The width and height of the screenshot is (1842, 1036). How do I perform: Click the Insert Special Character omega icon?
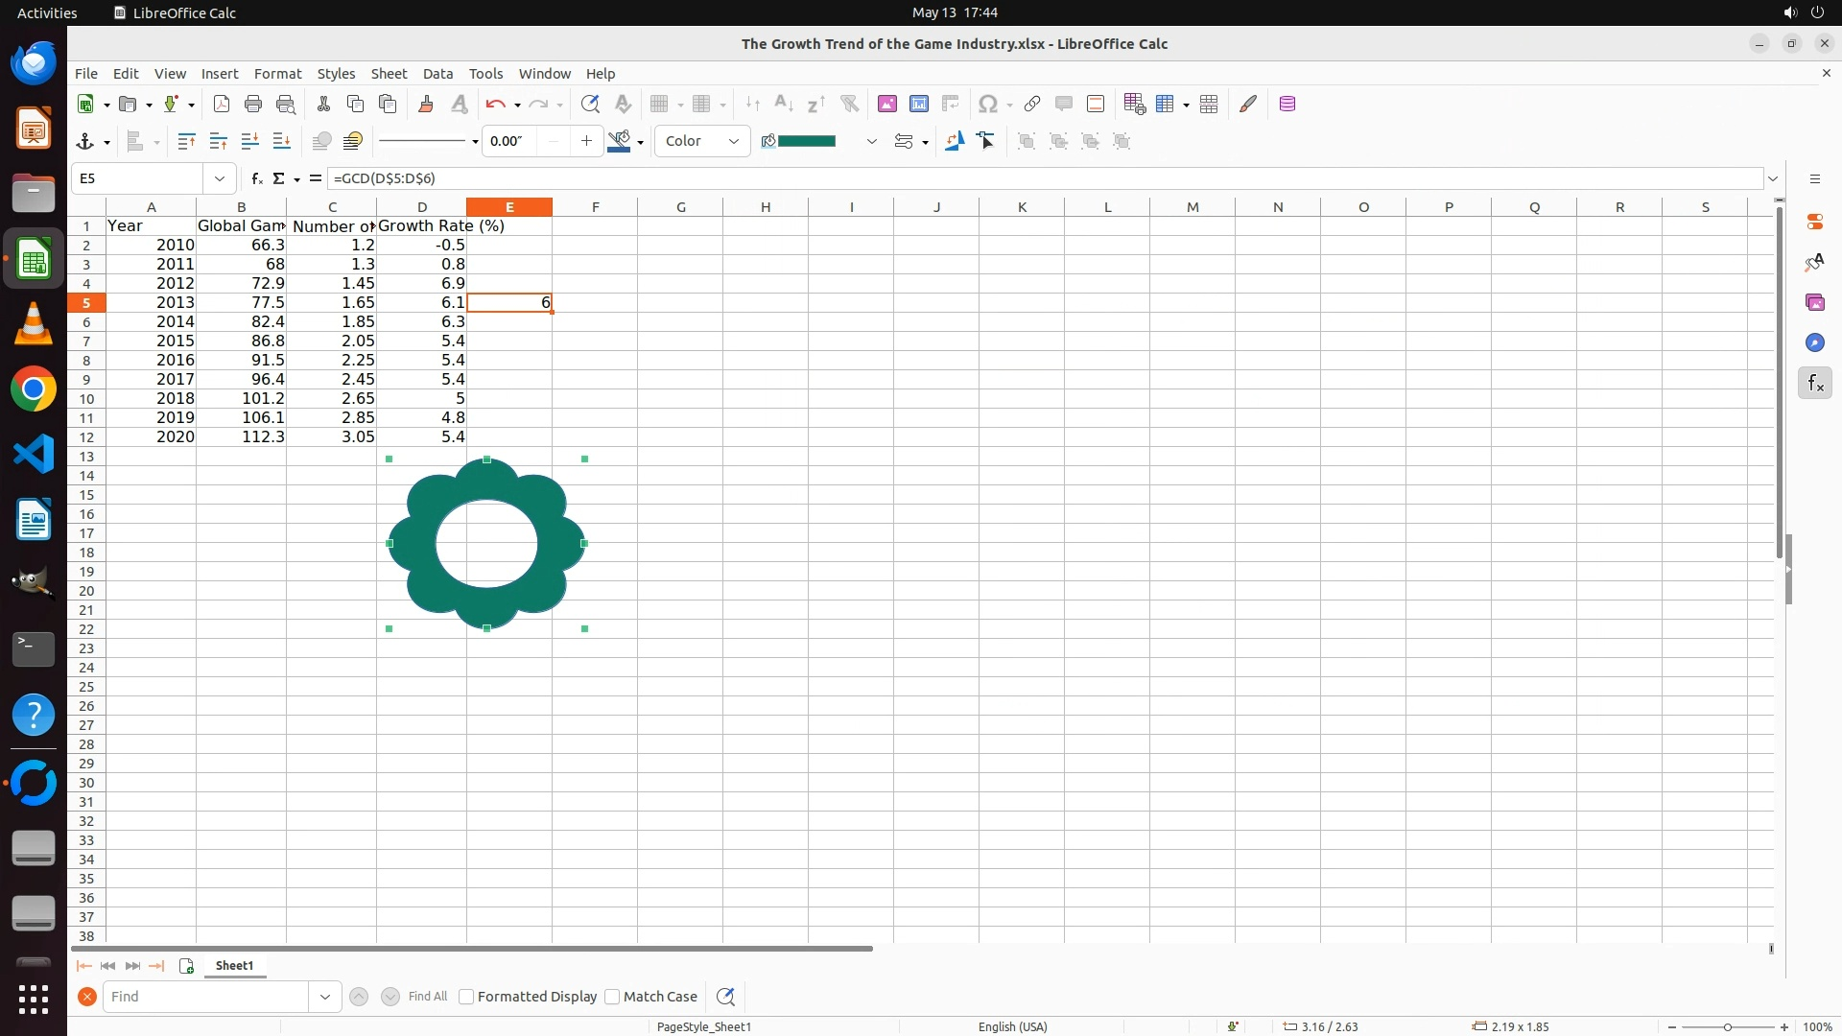click(x=986, y=105)
